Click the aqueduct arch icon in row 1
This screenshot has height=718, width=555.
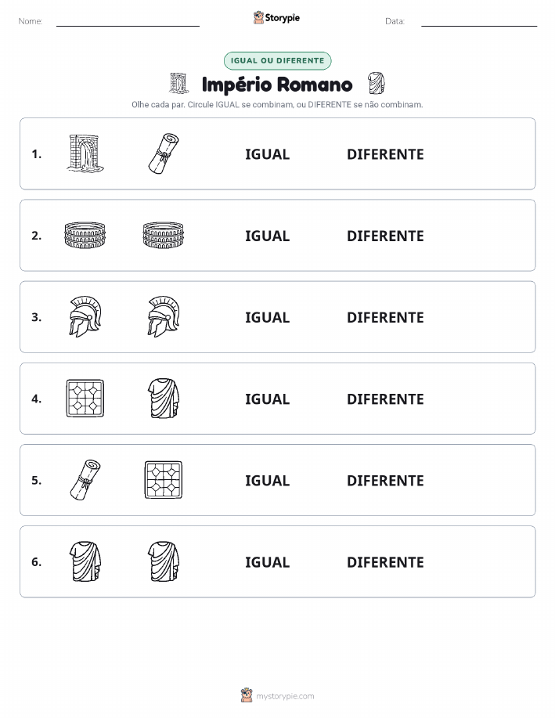(85, 153)
